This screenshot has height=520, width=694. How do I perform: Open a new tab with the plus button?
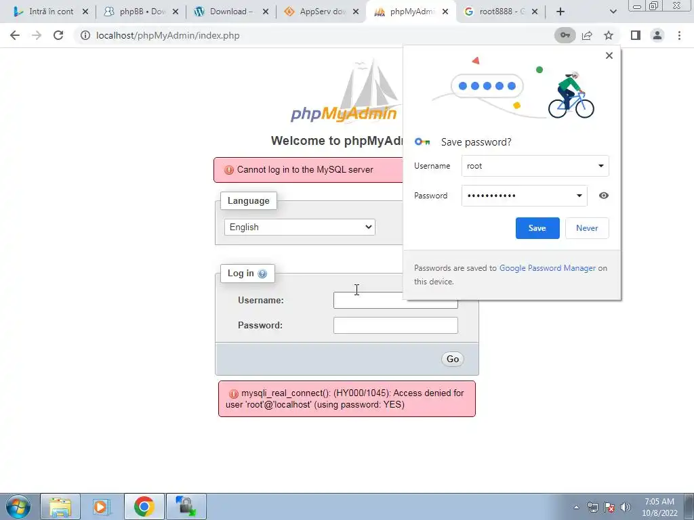(560, 12)
